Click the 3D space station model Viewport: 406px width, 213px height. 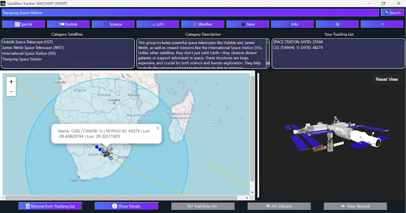(x=336, y=134)
